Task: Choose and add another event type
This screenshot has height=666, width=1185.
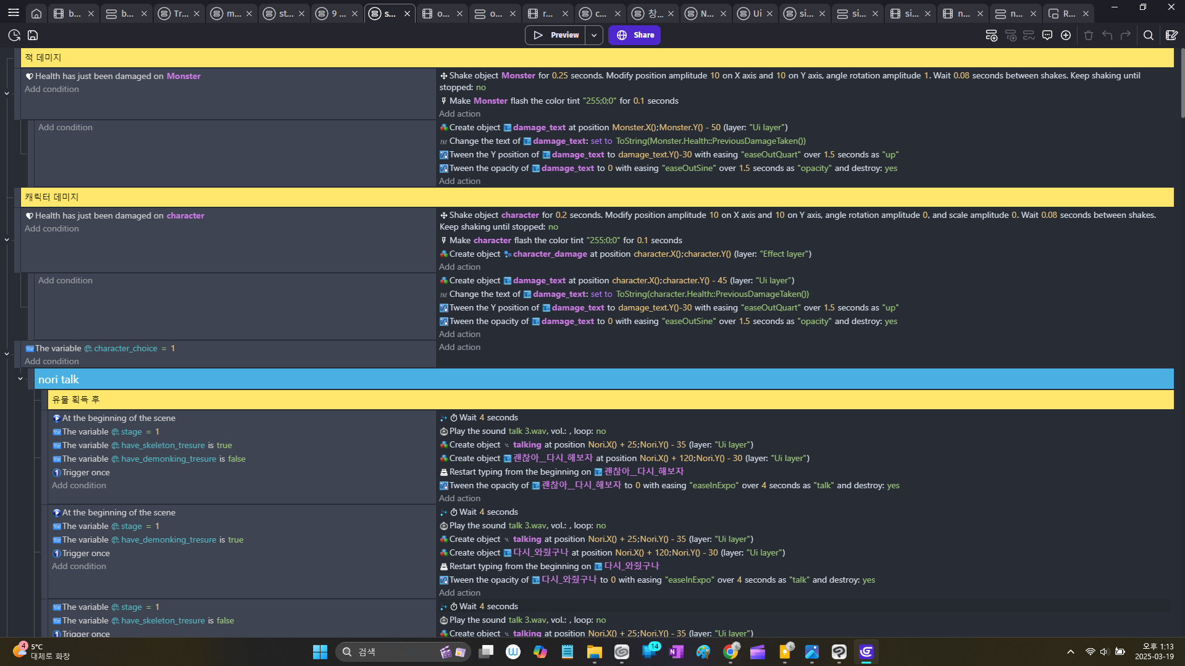Action: [x=1066, y=35]
